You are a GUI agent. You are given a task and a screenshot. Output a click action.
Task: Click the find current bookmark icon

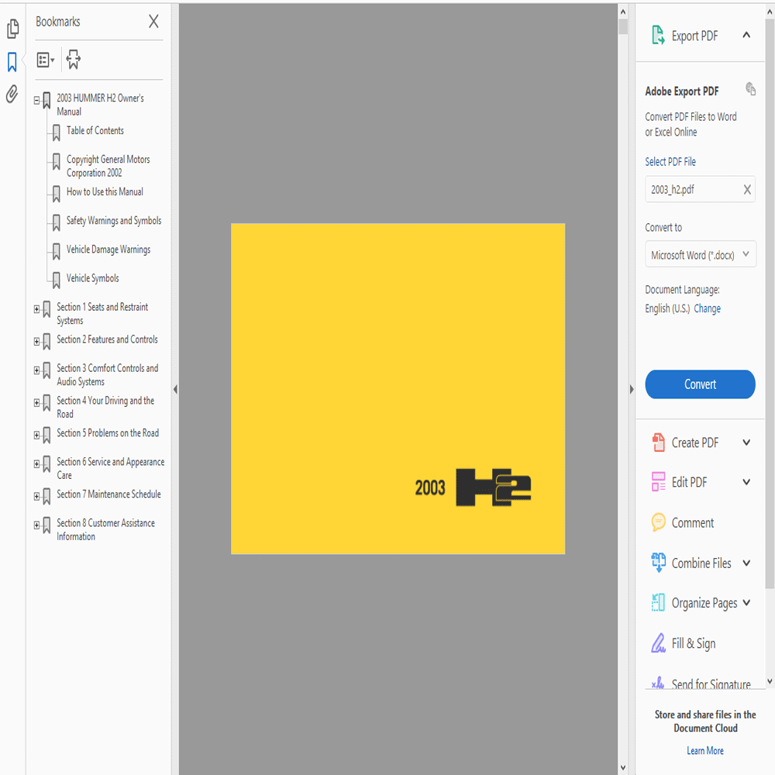(74, 60)
